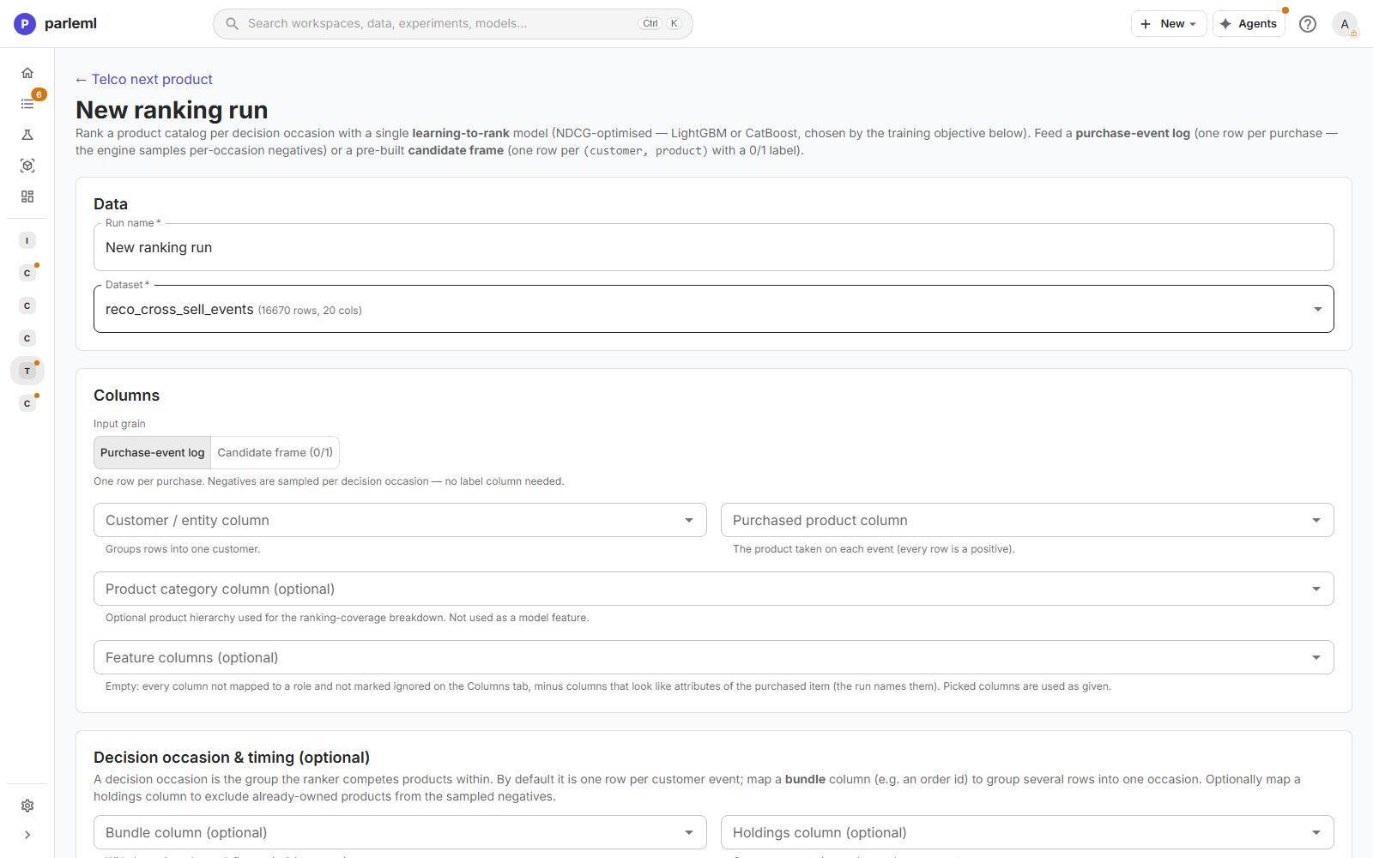The width and height of the screenshot is (1373, 858).
Task: Open the Agents panel
Action: click(x=1249, y=24)
